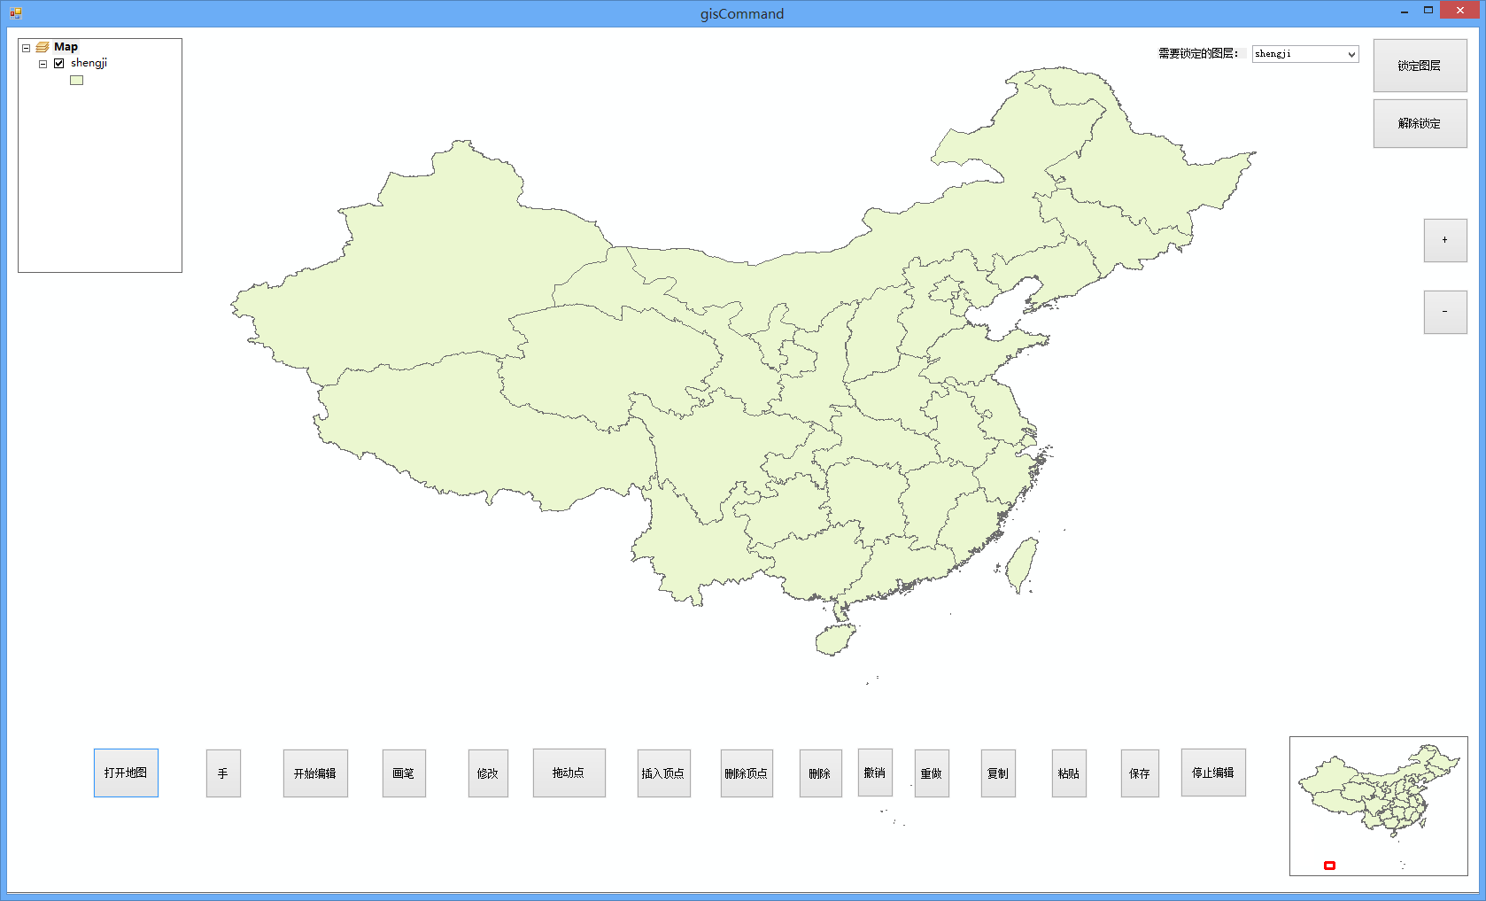Image resolution: width=1486 pixels, height=901 pixels.
Task: Click the 粘贴 paste button
Action: tap(1069, 773)
